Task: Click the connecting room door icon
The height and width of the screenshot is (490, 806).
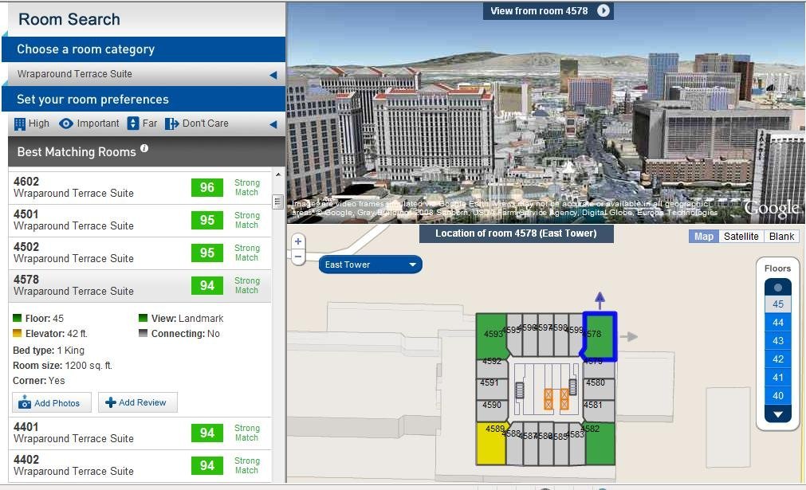Action: click(171, 123)
